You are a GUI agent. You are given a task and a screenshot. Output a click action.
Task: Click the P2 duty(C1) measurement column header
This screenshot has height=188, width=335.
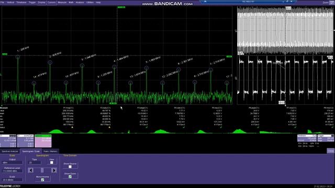[105, 108]
